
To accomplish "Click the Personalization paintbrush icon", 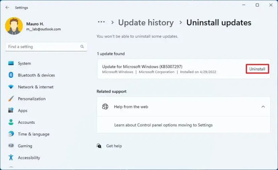I will click(11, 99).
